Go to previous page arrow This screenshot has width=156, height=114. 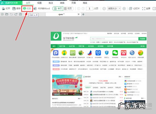click(79, 9)
